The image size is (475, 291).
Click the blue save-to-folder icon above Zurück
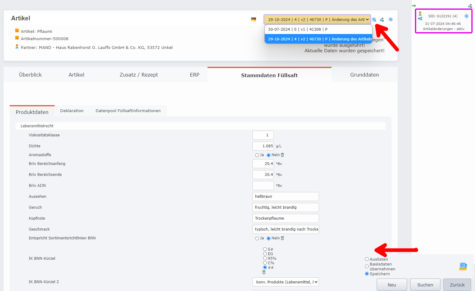pyautogui.click(x=463, y=266)
